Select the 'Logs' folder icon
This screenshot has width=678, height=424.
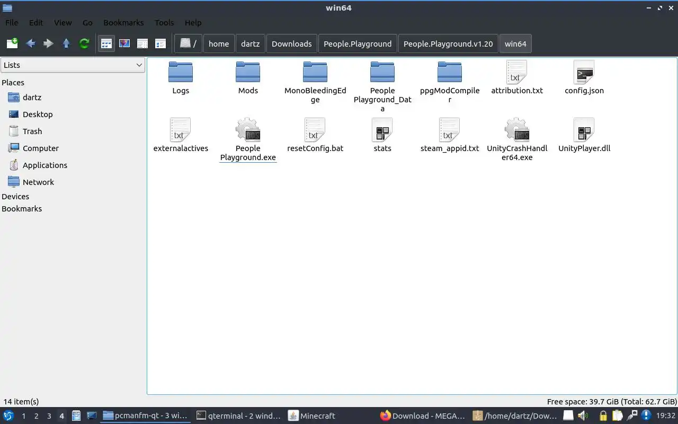[x=181, y=72]
